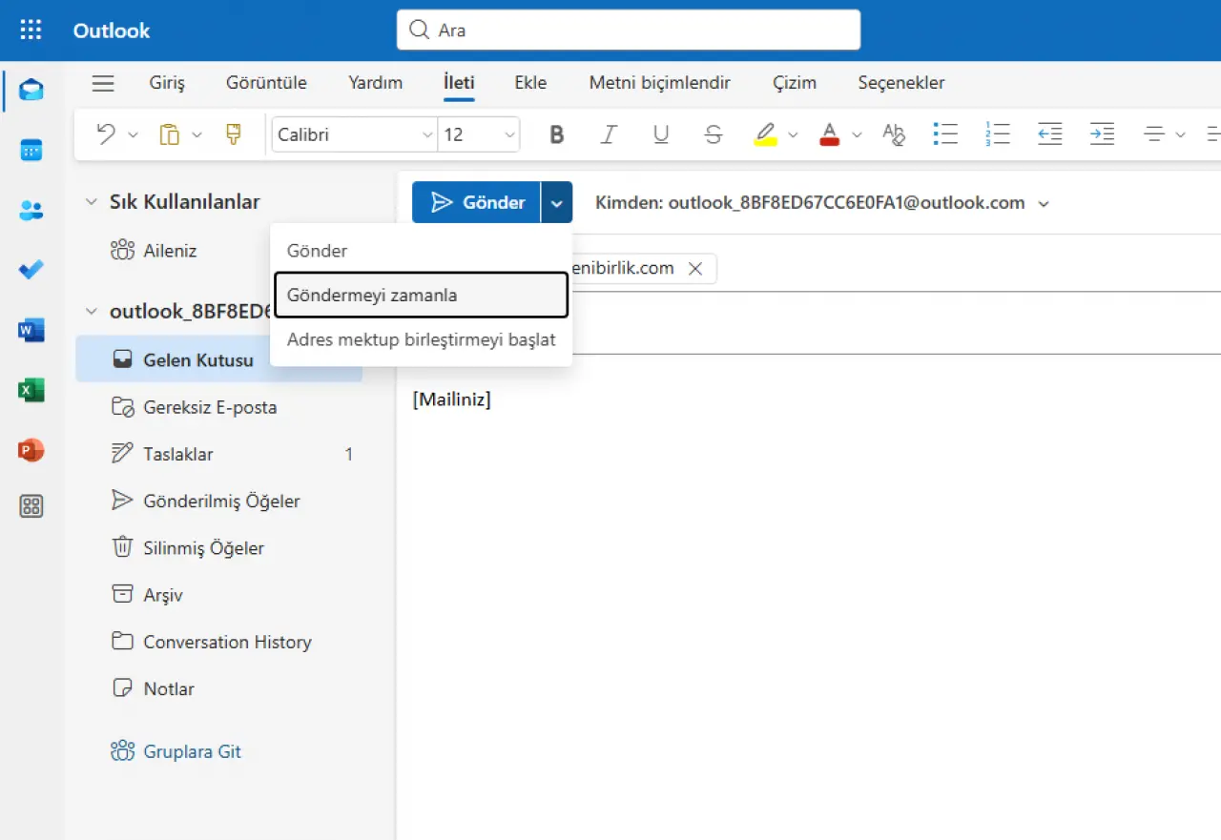Select Göndermeyi zamanla from the menu

click(x=420, y=295)
